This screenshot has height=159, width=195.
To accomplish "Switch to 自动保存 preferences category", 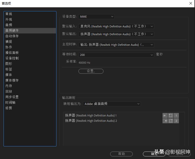I will pyautogui.click(x=12, y=36).
